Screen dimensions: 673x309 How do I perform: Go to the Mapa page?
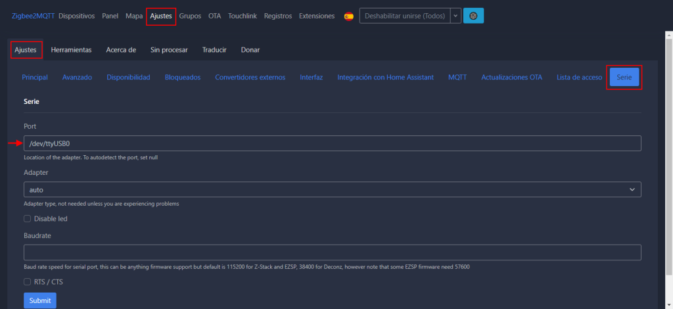pos(134,16)
